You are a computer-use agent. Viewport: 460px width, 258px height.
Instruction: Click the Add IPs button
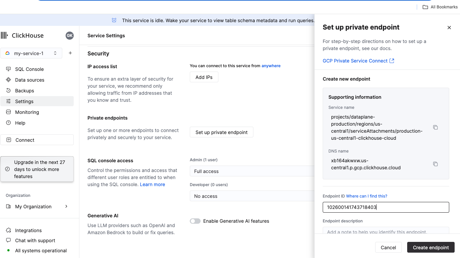pos(204,77)
